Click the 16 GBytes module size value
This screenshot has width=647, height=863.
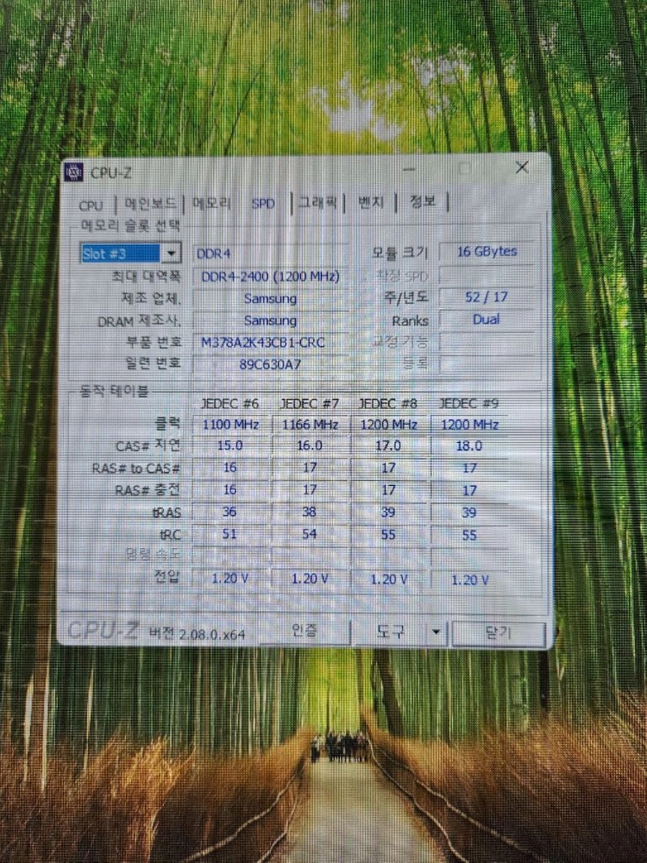(487, 251)
